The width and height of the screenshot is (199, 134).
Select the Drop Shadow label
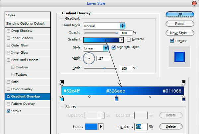[x=22, y=31]
